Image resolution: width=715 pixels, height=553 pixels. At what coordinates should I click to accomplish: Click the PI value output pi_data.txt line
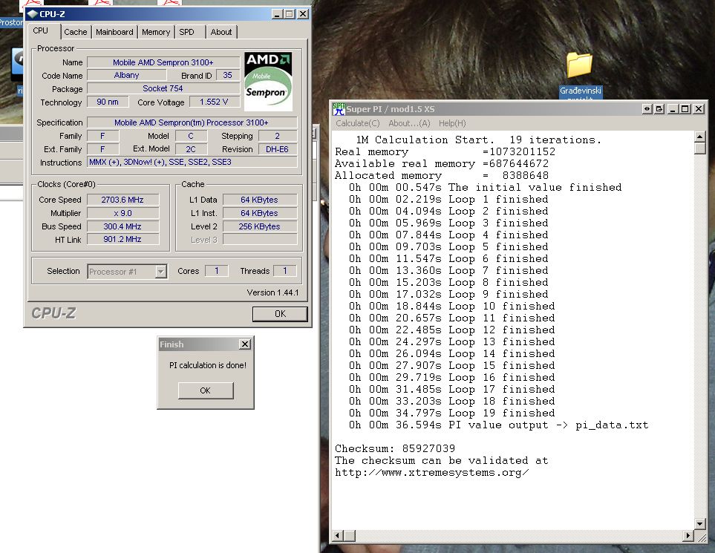[x=498, y=425]
